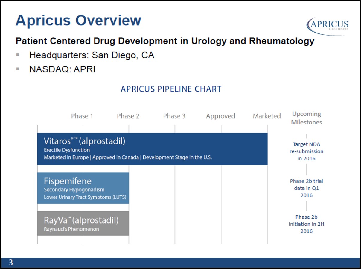
Task: Select the Phase 3 column header
Action: click(174, 116)
